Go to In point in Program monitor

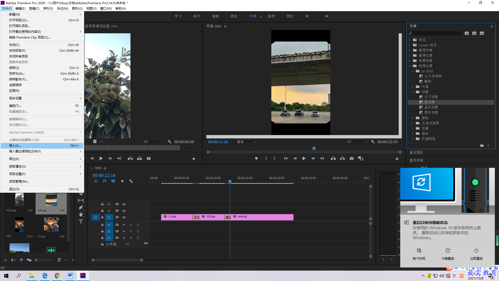tap(286, 158)
